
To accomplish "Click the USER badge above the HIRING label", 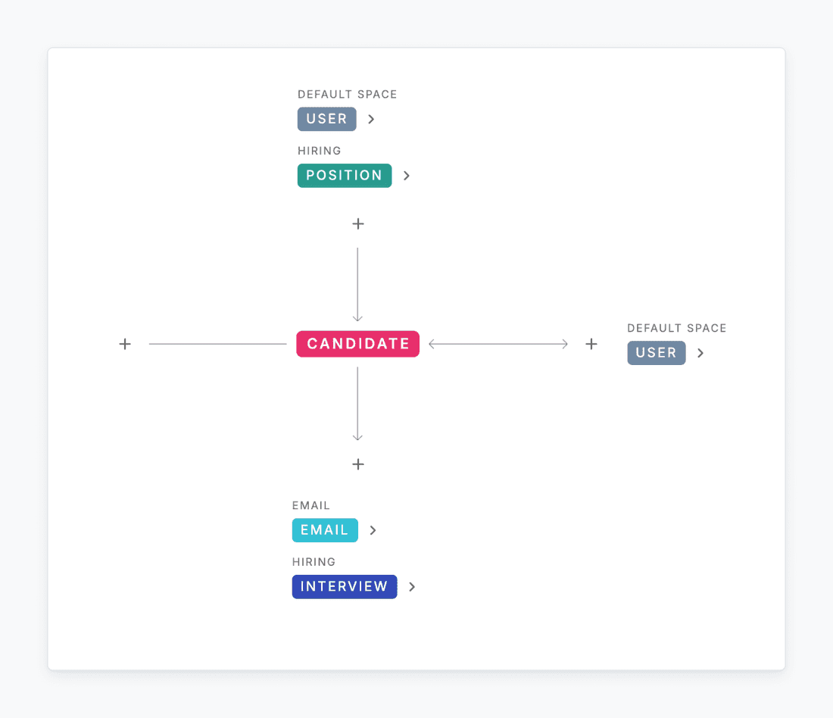I will (326, 119).
